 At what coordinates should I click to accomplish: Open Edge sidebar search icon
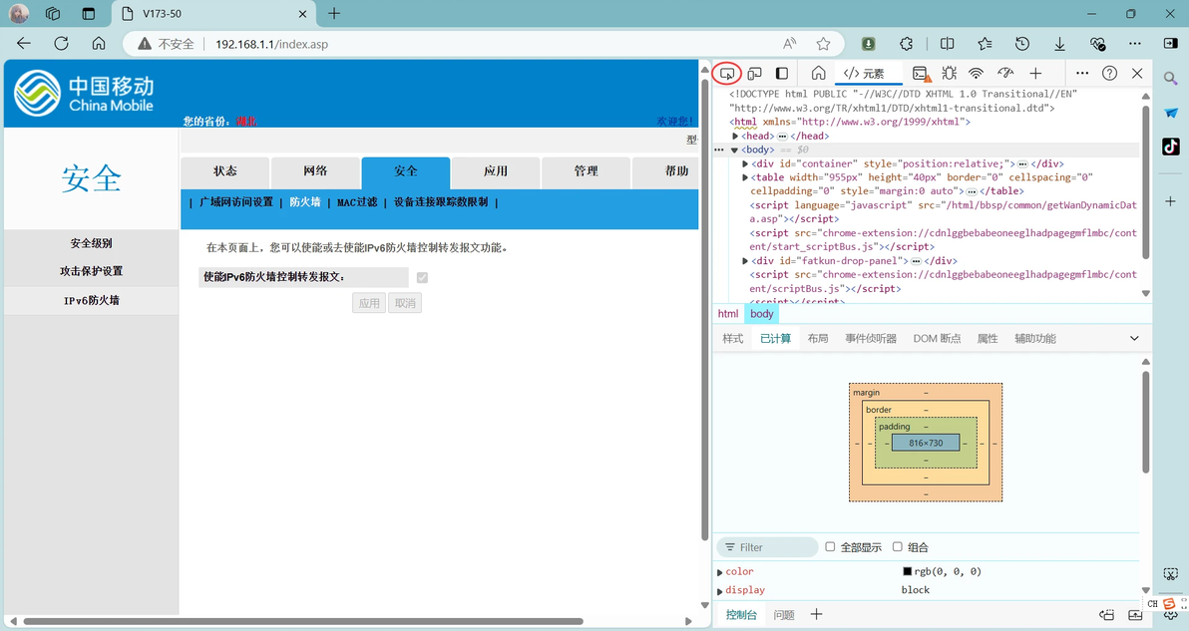click(x=1171, y=78)
